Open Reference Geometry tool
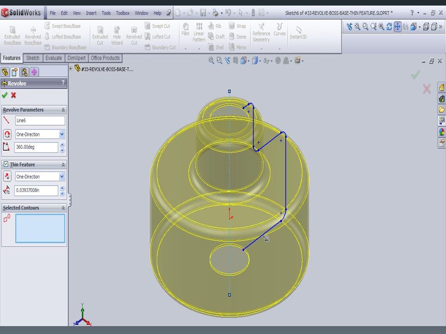 coord(261,32)
